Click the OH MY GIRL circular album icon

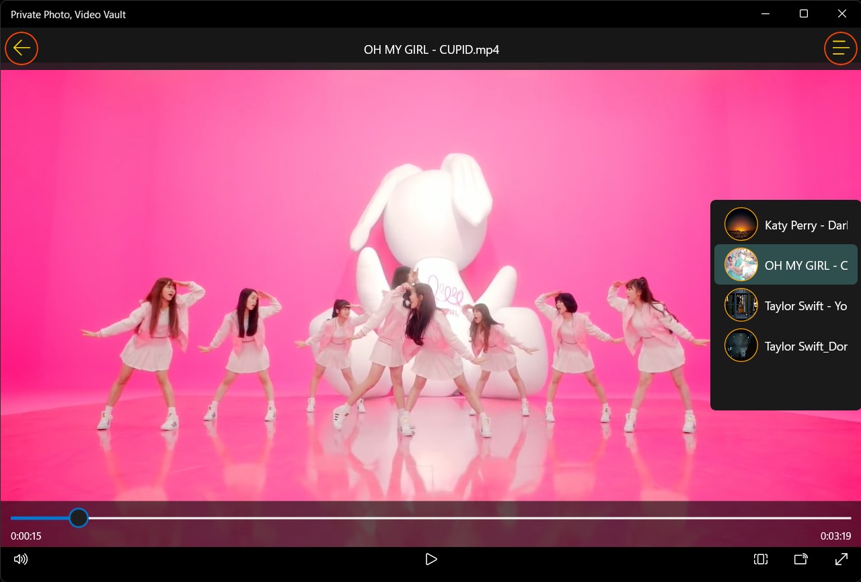click(x=741, y=264)
